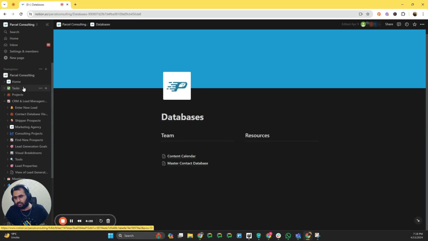Expand the Marketing Agency toggle
Screen dimensions: 428x241
click(x=7, y=127)
